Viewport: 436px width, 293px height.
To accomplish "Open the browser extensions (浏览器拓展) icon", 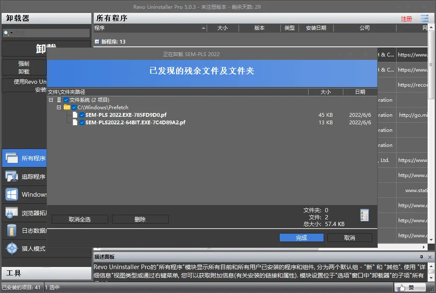I will tap(12, 213).
